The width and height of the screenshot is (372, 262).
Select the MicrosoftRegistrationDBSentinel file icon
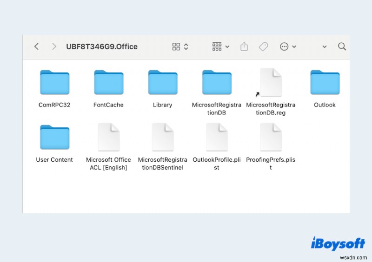point(163,137)
